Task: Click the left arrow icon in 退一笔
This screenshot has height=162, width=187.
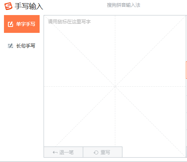Action: click(55, 152)
